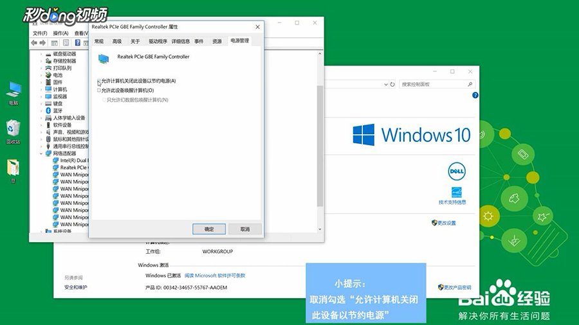The width and height of the screenshot is (579, 325).
Task: Open the 操作(A) menu in Device Manager
Action: pyautogui.click(x=60, y=33)
